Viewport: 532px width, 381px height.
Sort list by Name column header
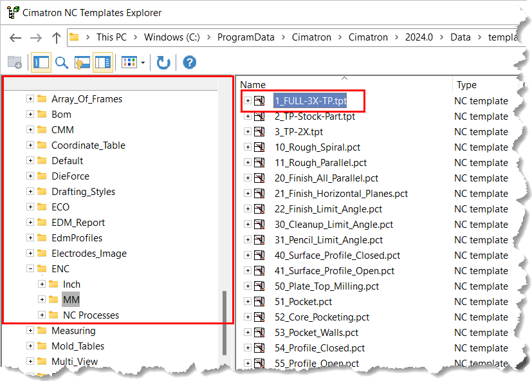(253, 84)
